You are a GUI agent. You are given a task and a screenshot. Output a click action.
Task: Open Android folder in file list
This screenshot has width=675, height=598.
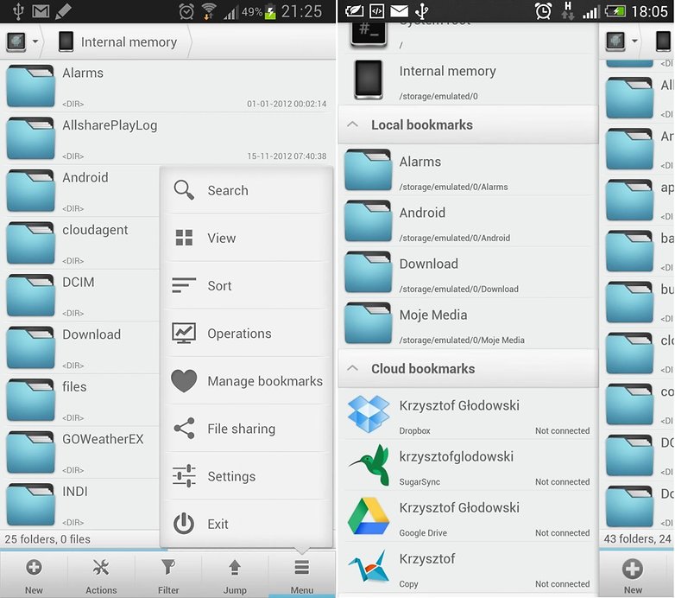81,191
